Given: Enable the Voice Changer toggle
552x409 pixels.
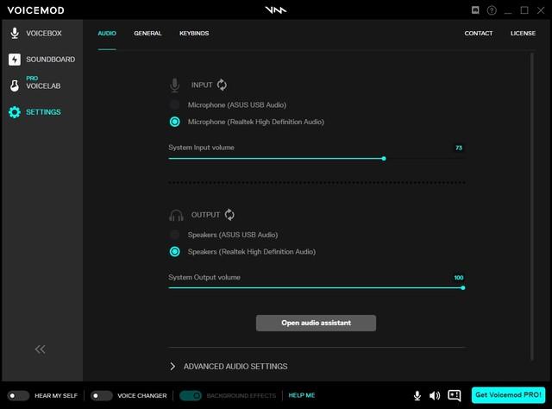Looking at the screenshot, I should [102, 395].
